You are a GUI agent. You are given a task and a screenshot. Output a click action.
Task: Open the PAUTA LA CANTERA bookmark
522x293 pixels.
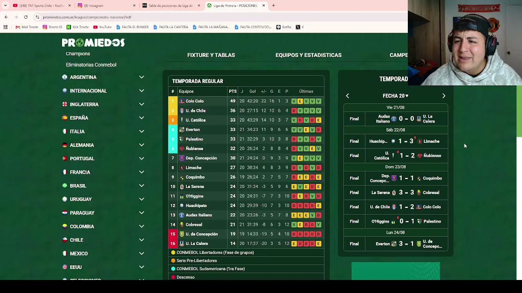tap(170, 27)
